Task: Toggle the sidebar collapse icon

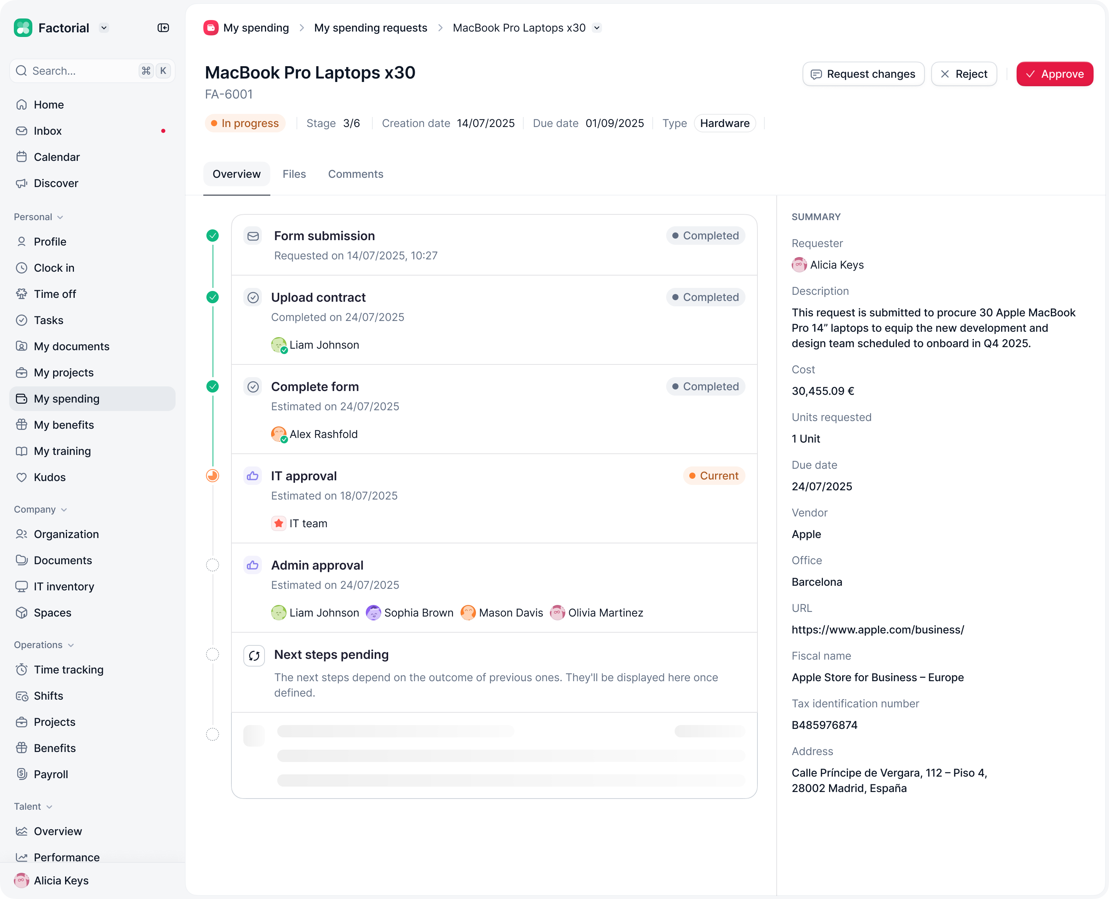Action: tap(163, 28)
